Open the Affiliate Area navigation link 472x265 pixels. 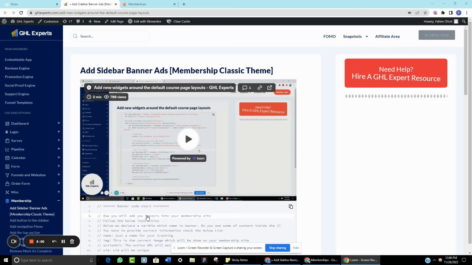(x=387, y=36)
